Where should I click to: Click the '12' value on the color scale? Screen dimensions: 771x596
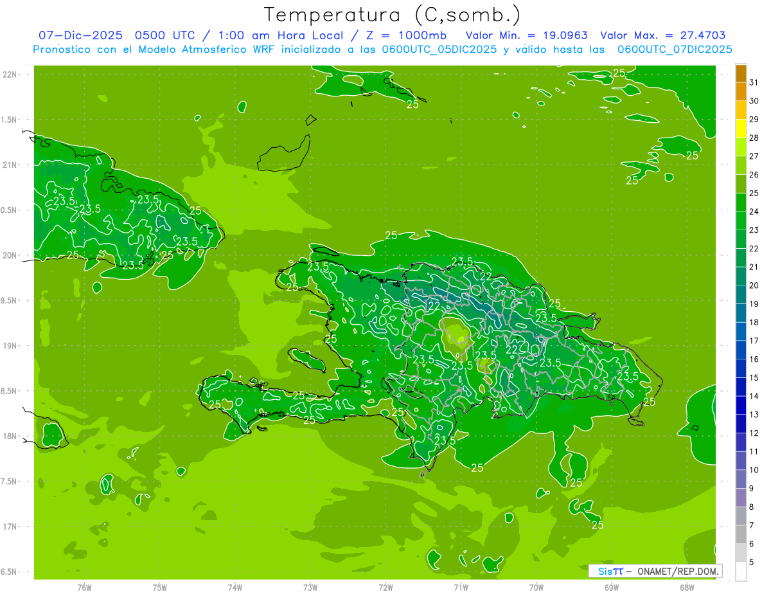[754, 433]
